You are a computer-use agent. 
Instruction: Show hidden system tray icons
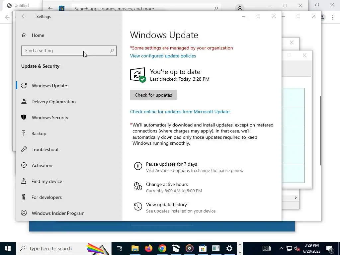click(x=281, y=248)
